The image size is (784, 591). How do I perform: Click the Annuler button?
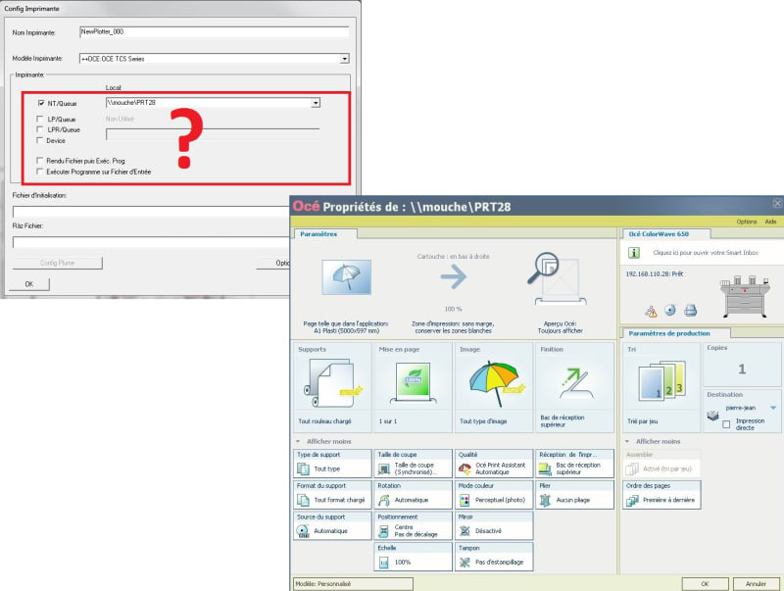point(756,583)
